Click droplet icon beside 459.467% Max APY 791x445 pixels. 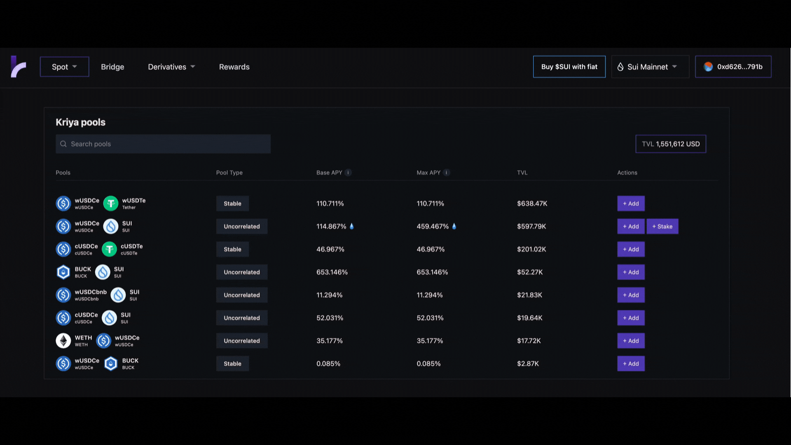[x=454, y=226]
